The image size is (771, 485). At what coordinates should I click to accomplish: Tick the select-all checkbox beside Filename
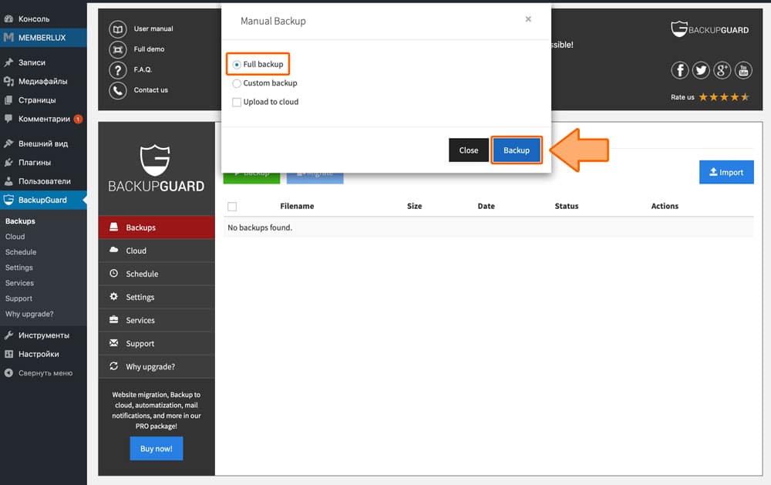click(x=232, y=207)
